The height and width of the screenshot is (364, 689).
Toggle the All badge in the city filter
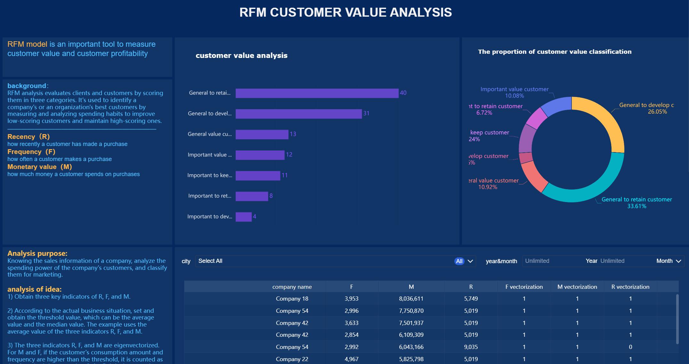click(459, 261)
